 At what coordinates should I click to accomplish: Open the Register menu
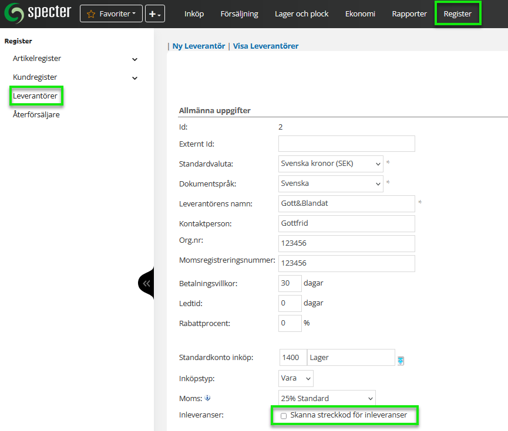pyautogui.click(x=457, y=13)
